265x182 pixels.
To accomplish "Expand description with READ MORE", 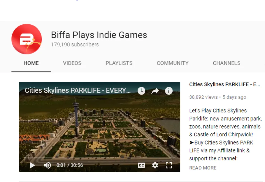I will point(203,168).
